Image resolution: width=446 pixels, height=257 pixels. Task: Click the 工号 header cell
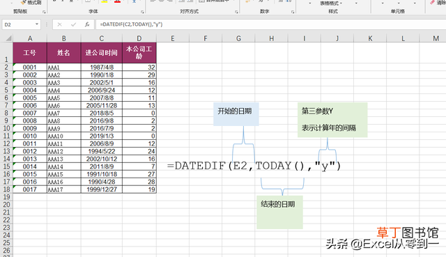pos(30,53)
